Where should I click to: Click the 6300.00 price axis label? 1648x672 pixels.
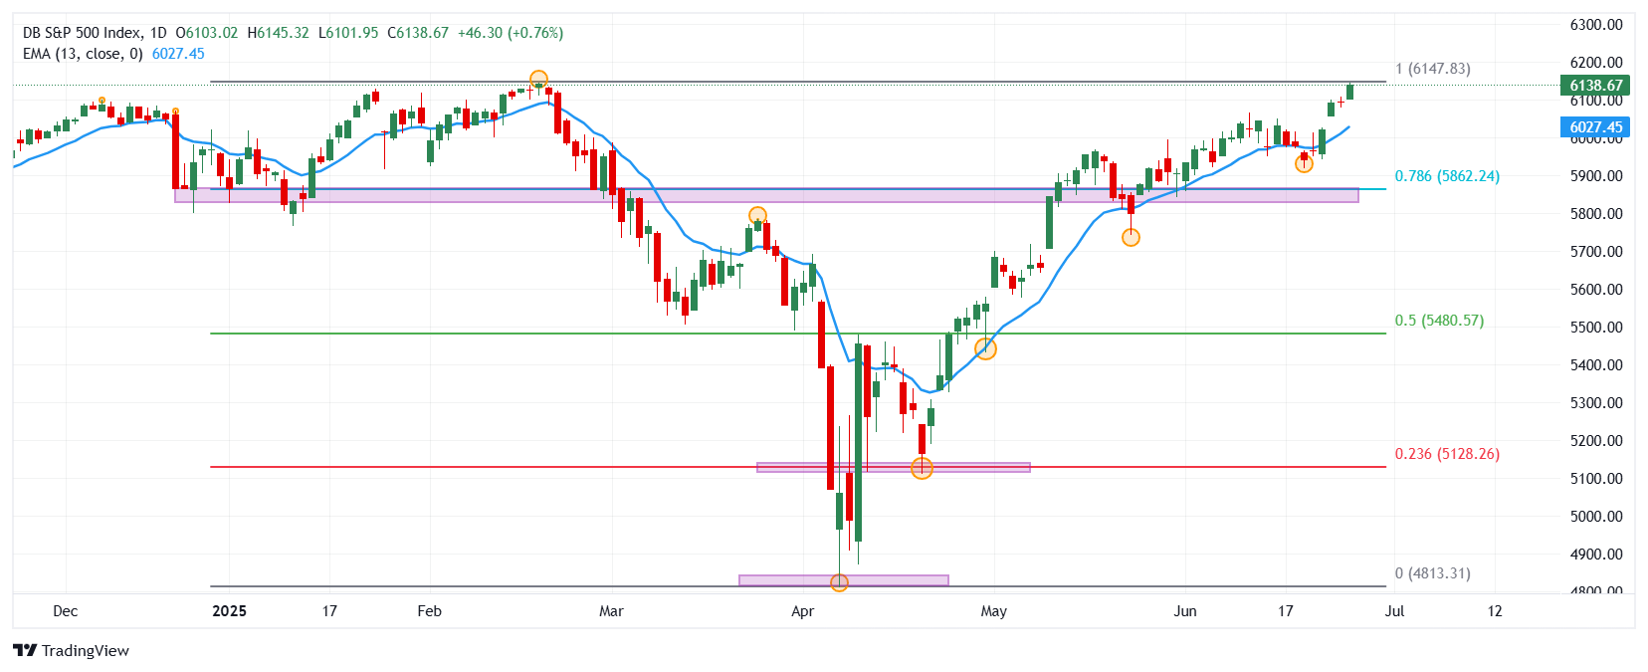(x=1596, y=25)
